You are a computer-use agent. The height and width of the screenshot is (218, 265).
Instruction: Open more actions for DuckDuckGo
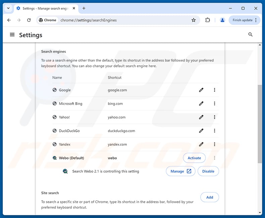(214, 131)
